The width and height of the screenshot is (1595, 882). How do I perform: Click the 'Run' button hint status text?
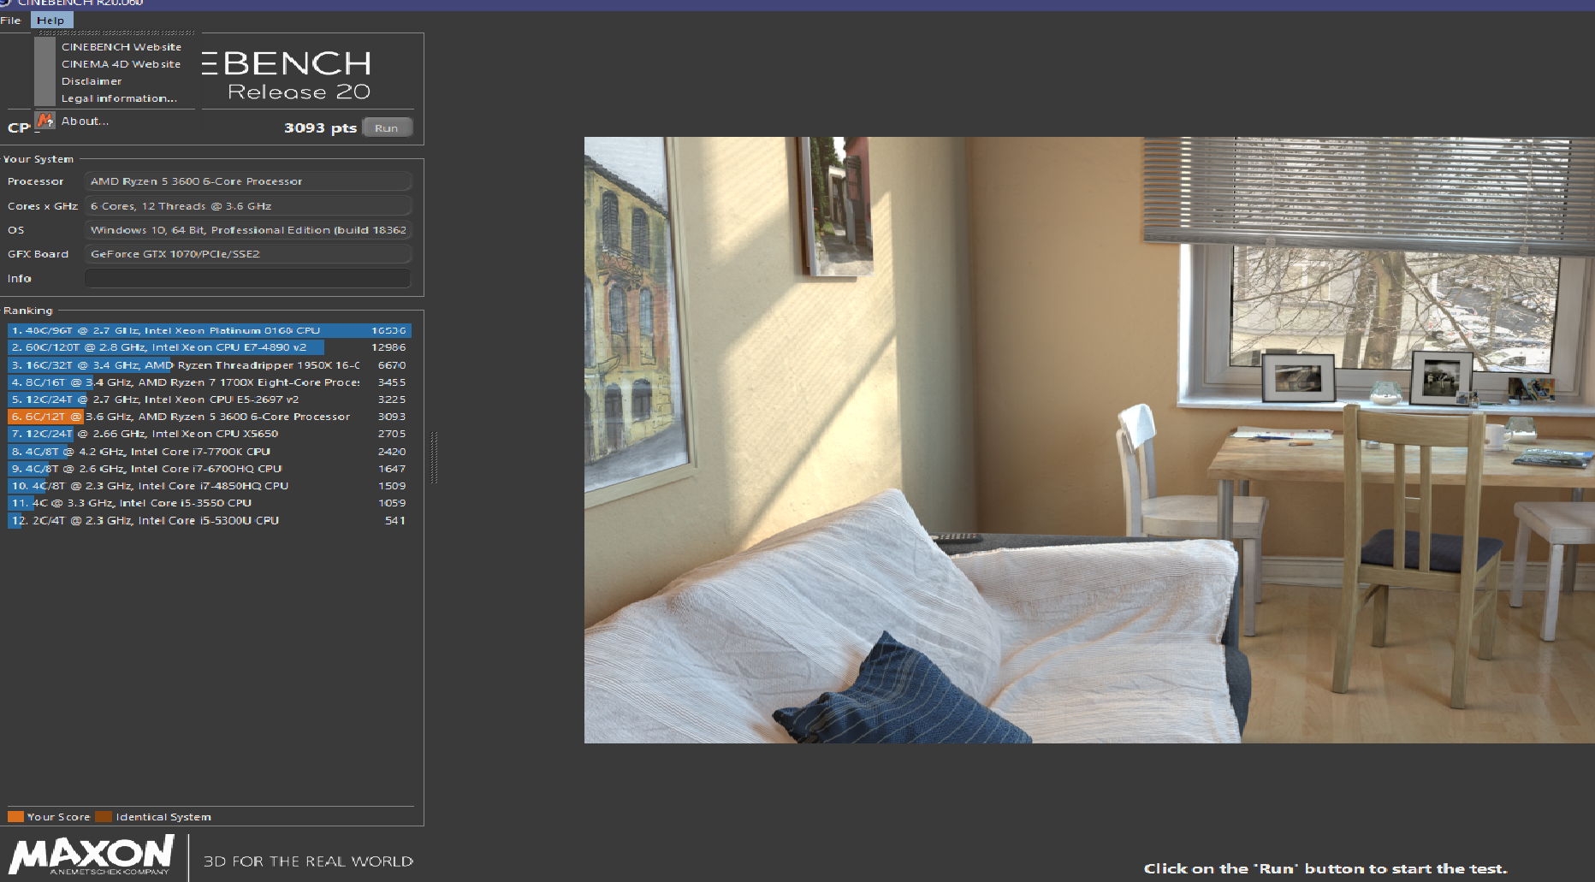coord(1325,869)
